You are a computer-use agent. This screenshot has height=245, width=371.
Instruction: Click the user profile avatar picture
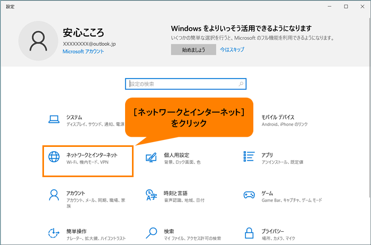tap(38, 41)
